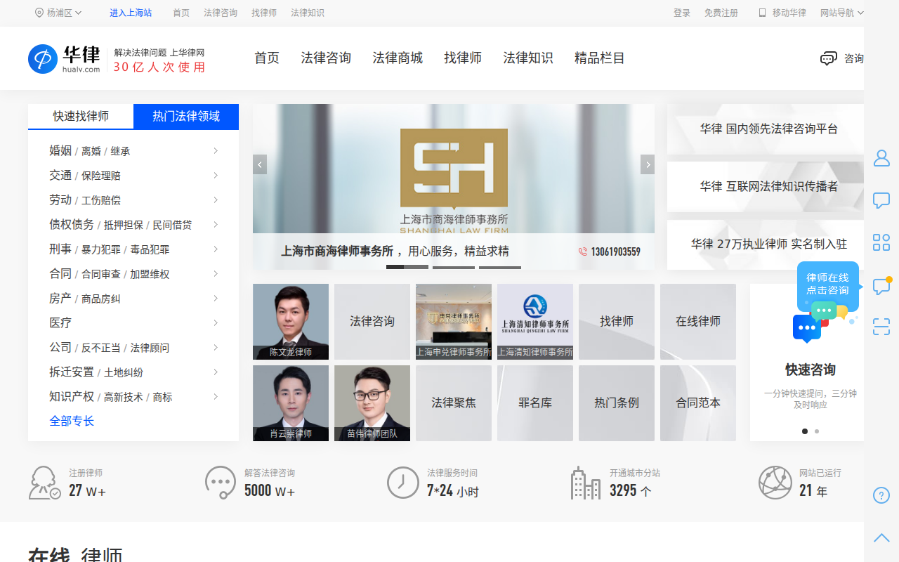Open 精品栏目 in main navigation
Image resolution: width=899 pixels, height=562 pixels.
600,58
